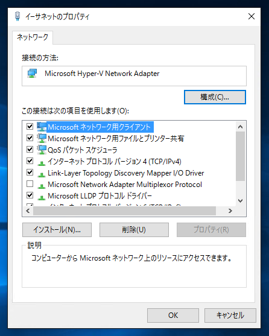Toggle ファイルとプリンター共有 checkbox
The height and width of the screenshot is (336, 269).
[30, 138]
